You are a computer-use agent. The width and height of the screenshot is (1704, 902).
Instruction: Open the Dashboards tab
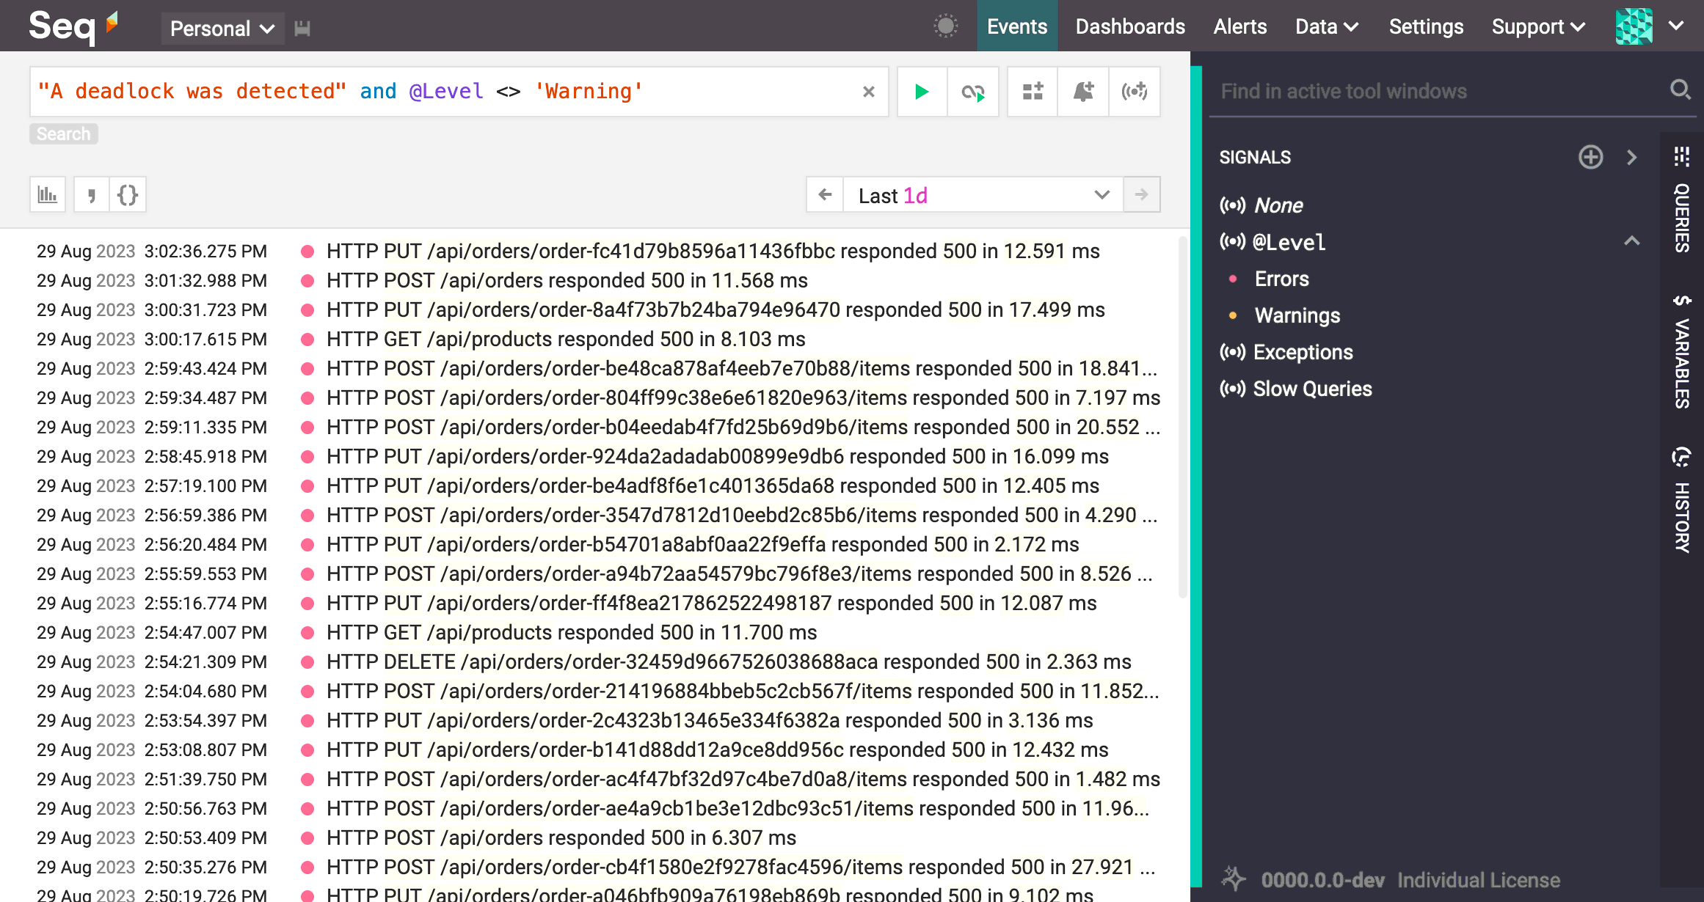coord(1130,26)
